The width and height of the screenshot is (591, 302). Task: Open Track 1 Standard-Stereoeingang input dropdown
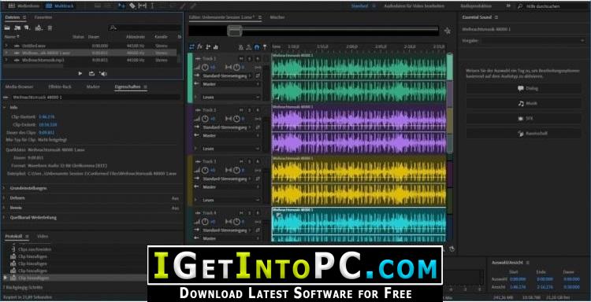(227, 76)
